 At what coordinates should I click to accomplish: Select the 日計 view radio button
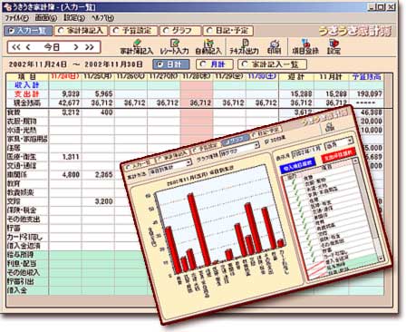(x=171, y=64)
